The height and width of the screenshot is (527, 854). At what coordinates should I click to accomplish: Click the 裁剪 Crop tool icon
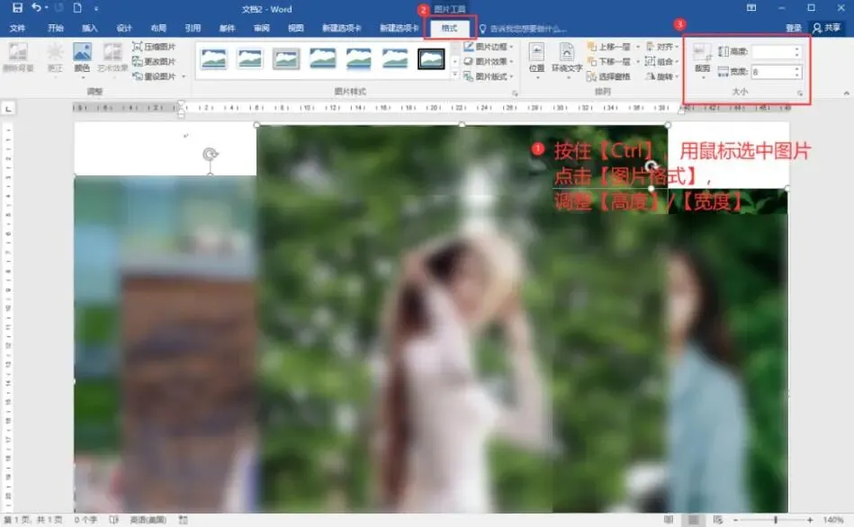tap(702, 58)
